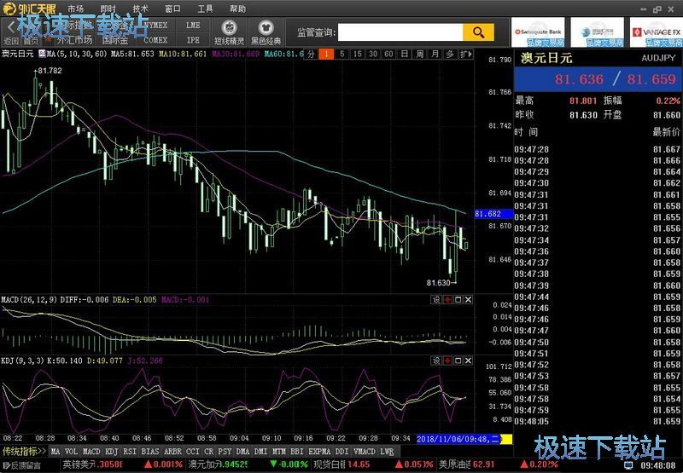Screen dimensions: 683x473
Task: Select the 1-minute period
Action: [x=326, y=54]
